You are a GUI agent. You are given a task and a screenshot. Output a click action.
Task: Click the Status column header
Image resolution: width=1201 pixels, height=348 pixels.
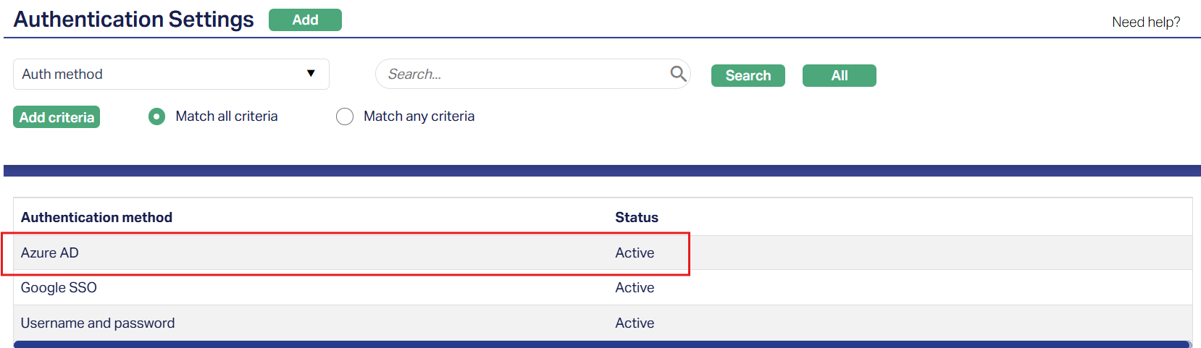637,218
